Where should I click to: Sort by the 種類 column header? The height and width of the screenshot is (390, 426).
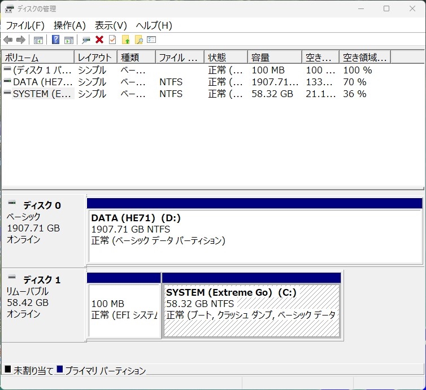136,57
